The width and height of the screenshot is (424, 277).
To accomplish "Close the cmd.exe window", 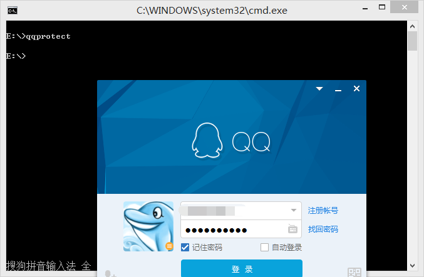I will 404,8.
